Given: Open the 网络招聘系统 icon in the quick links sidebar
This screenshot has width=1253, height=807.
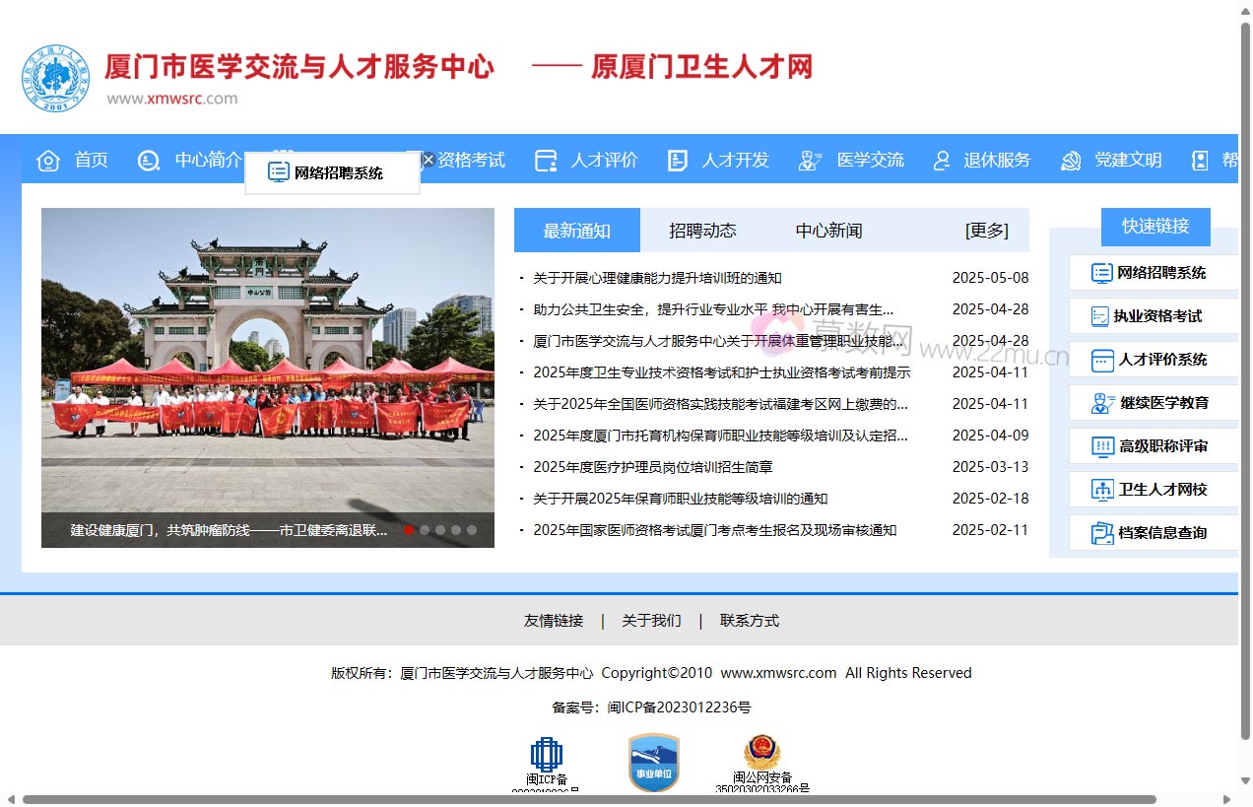Looking at the screenshot, I should [1100, 273].
